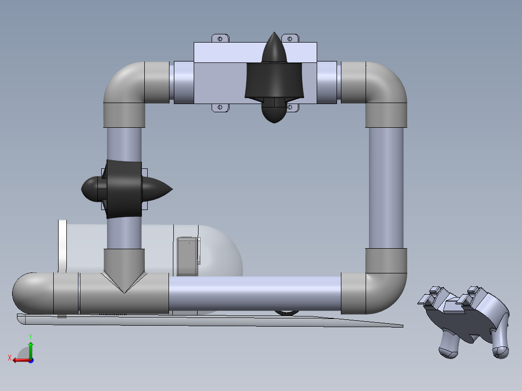The width and height of the screenshot is (522, 391).
Task: Select the translucent canister dome
Action: coord(220,250)
